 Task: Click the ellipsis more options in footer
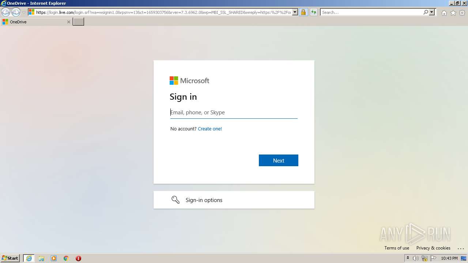(x=460, y=248)
